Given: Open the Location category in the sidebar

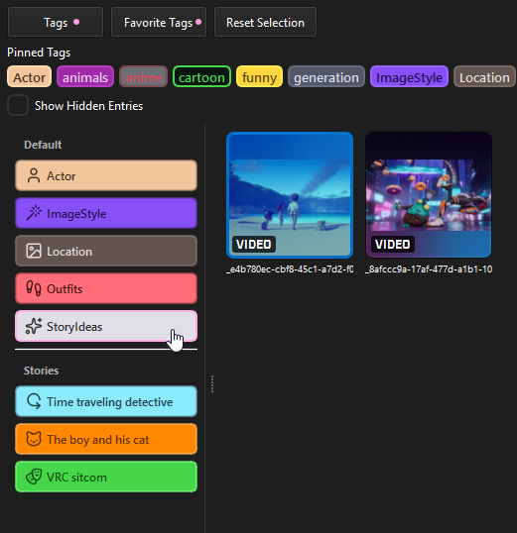Looking at the screenshot, I should 106,252.
